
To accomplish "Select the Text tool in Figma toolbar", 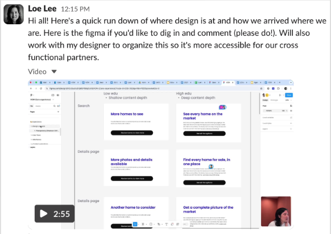I will tap(167, 224).
